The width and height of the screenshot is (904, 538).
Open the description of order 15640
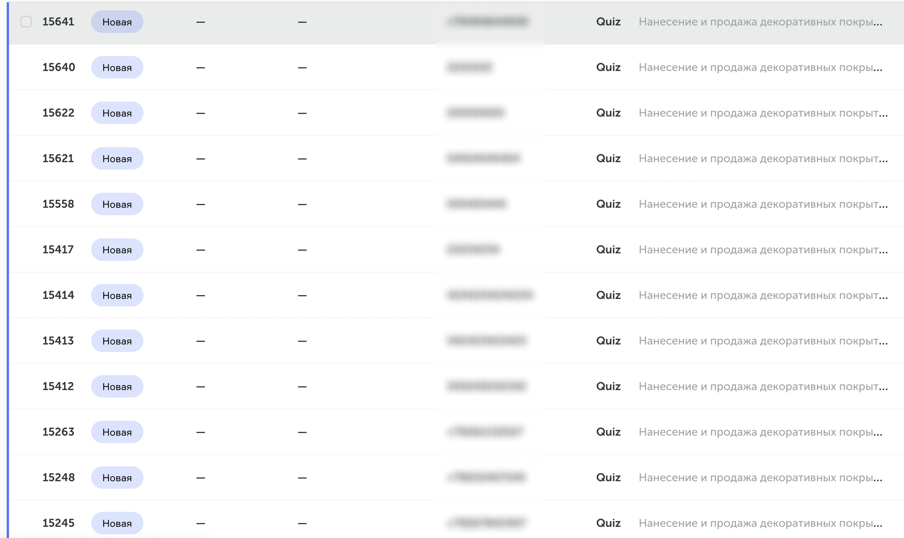point(761,67)
